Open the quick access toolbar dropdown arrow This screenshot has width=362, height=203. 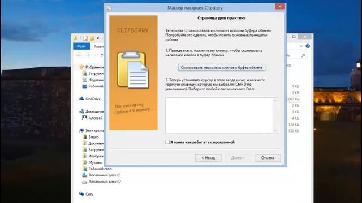pos(98,38)
